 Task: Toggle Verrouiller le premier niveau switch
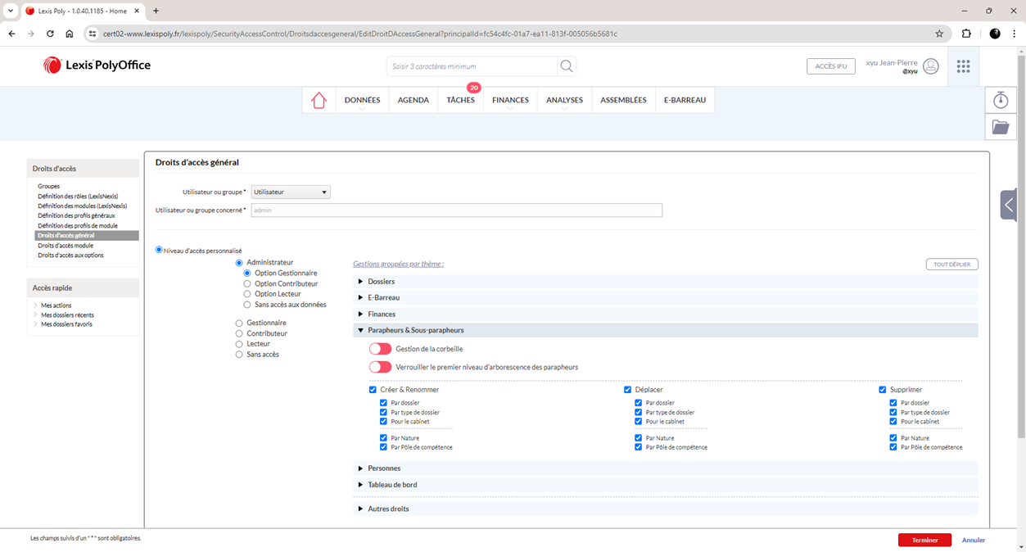coord(380,367)
